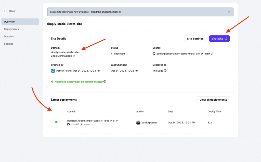This screenshot has width=261, height=162.
Task: Click the Deployed status text
Action: [x=119, y=54]
